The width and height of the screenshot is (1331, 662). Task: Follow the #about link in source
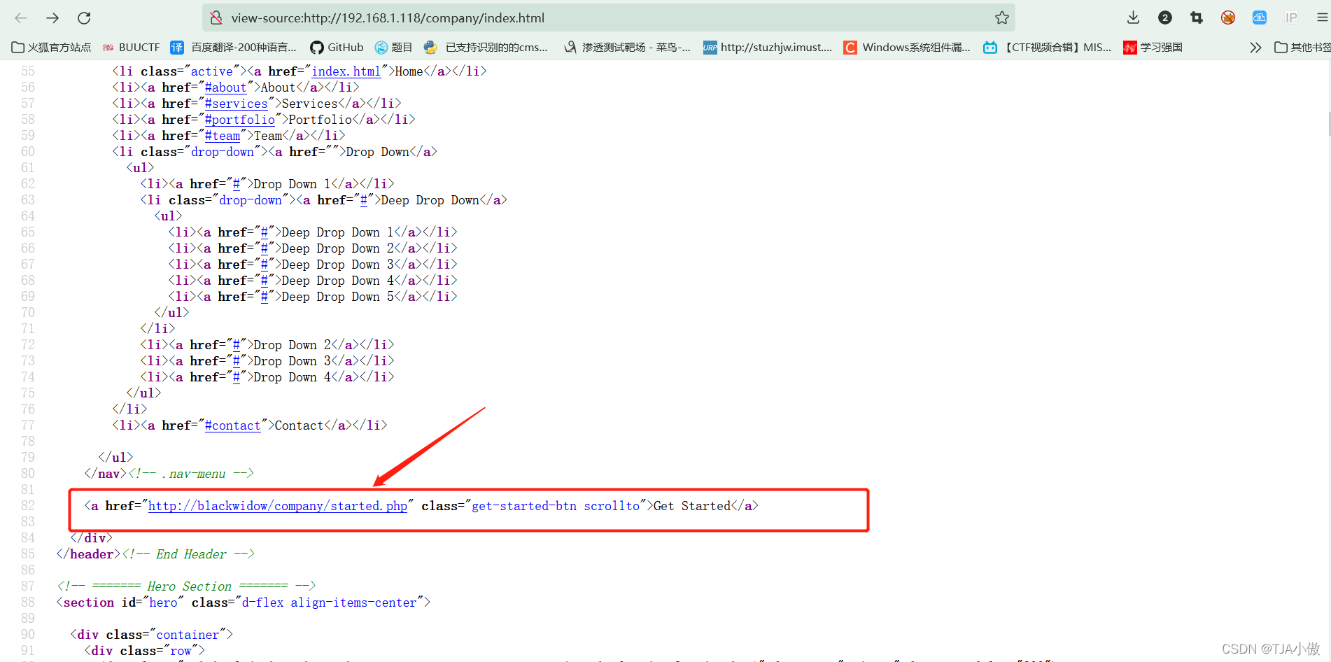225,87
